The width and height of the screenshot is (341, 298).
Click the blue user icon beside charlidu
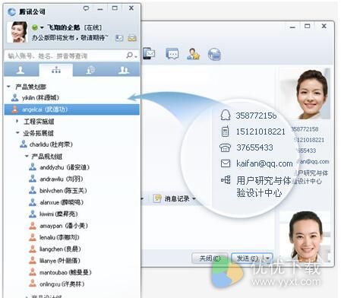point(24,144)
